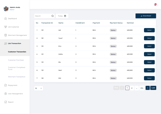Select Customer Completed Fund submenu
Image resolution: width=161 pixels, height=114 pixels.
(x=16, y=69)
